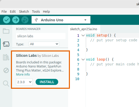Toggle the Boards Manager sidebar icon
The image size is (139, 107).
coord(6,44)
